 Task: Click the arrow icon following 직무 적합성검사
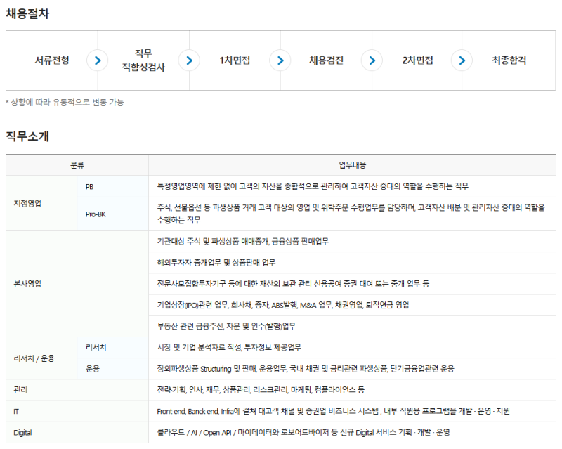click(189, 60)
